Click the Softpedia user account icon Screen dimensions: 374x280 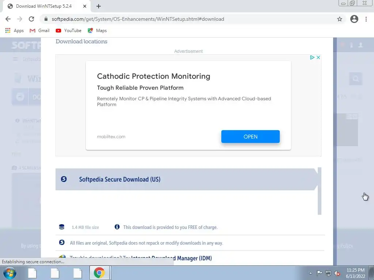360,45
